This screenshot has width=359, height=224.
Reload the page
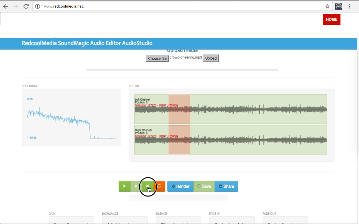coord(26,6)
